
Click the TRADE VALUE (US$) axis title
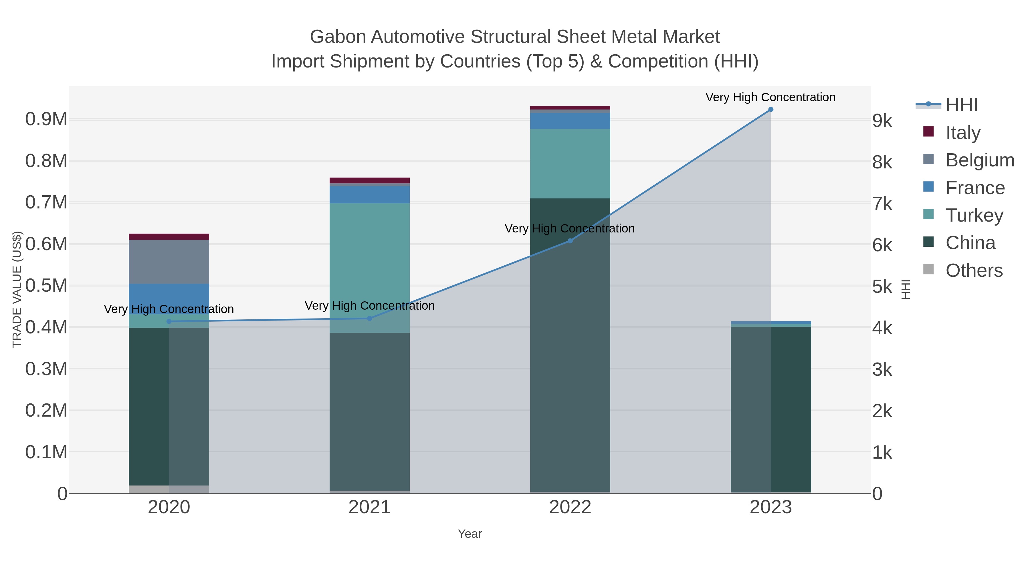[17, 289]
